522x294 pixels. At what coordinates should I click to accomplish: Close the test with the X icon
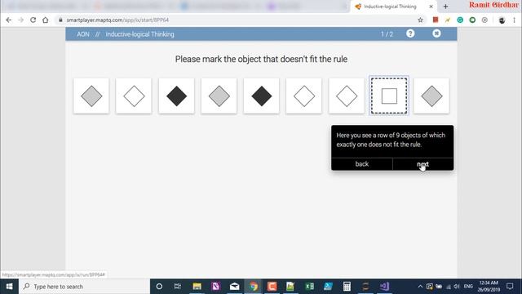click(x=436, y=33)
